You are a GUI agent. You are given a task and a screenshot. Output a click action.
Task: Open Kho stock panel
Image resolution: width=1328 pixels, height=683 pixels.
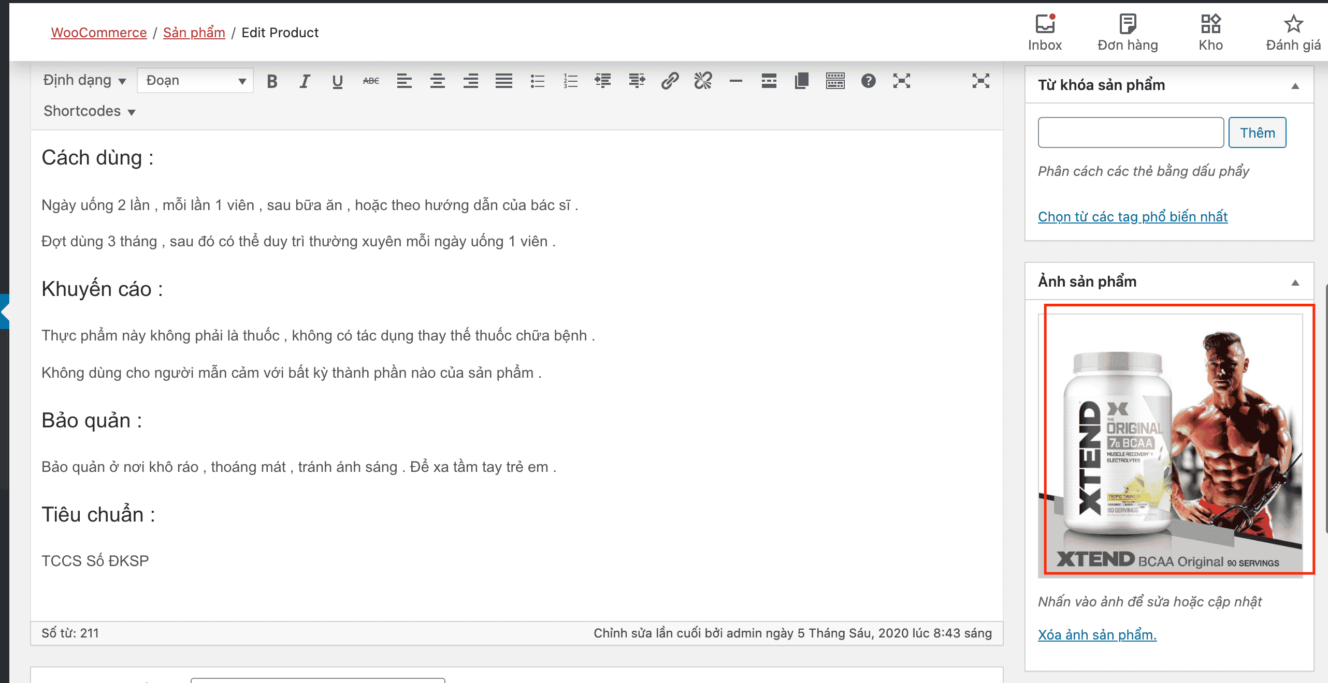(1211, 32)
